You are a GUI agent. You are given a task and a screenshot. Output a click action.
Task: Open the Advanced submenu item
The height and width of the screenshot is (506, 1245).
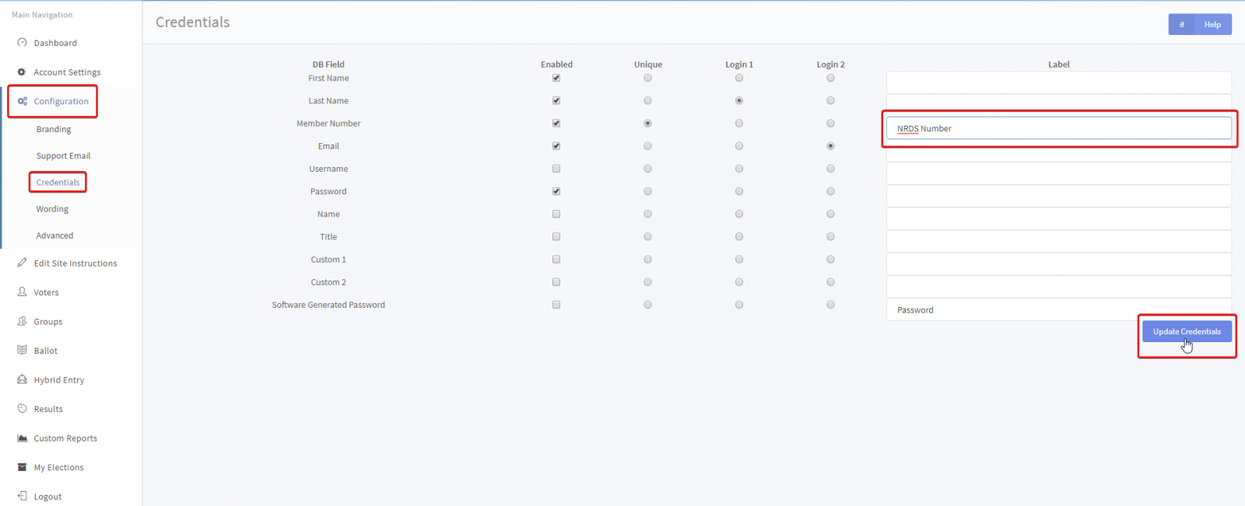point(54,236)
